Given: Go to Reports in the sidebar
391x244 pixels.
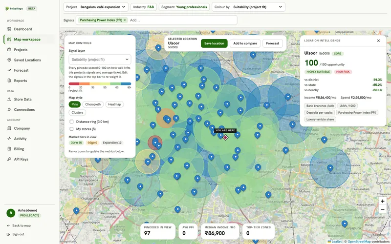Looking at the screenshot, I should pyautogui.click(x=21, y=81).
